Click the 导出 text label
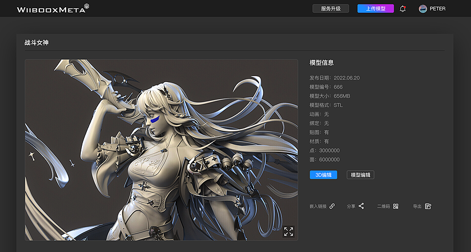471x252 pixels. (417, 206)
